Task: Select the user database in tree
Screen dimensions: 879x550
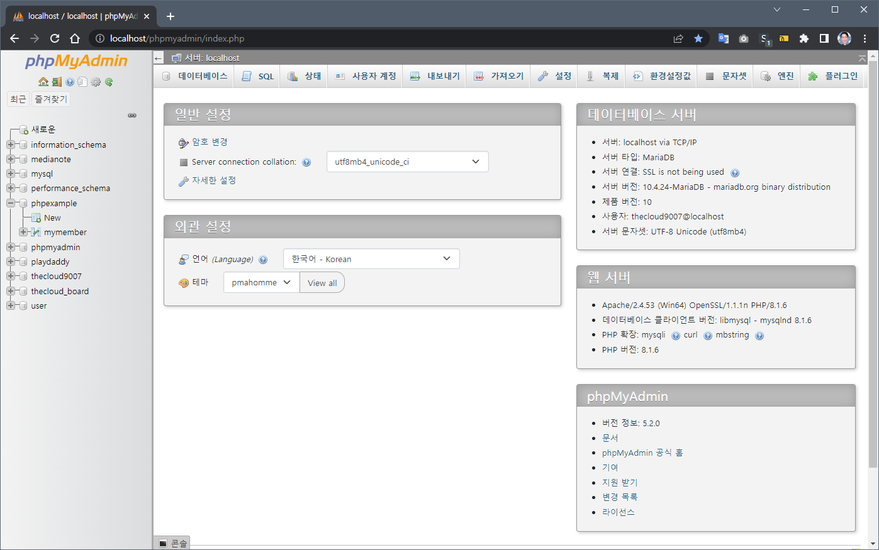Action: point(39,306)
